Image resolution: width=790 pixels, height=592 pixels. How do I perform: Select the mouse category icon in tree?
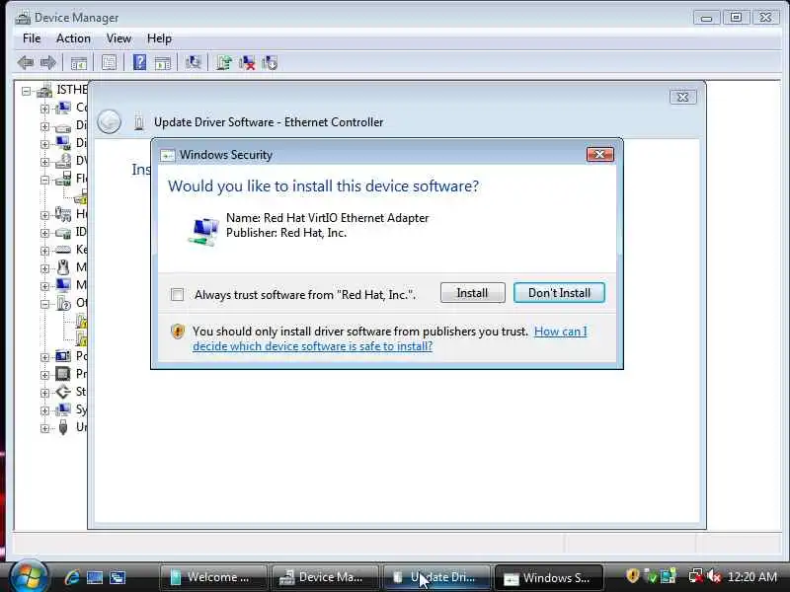tap(63, 267)
